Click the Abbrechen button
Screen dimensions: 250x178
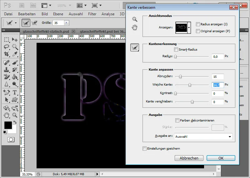189,158
